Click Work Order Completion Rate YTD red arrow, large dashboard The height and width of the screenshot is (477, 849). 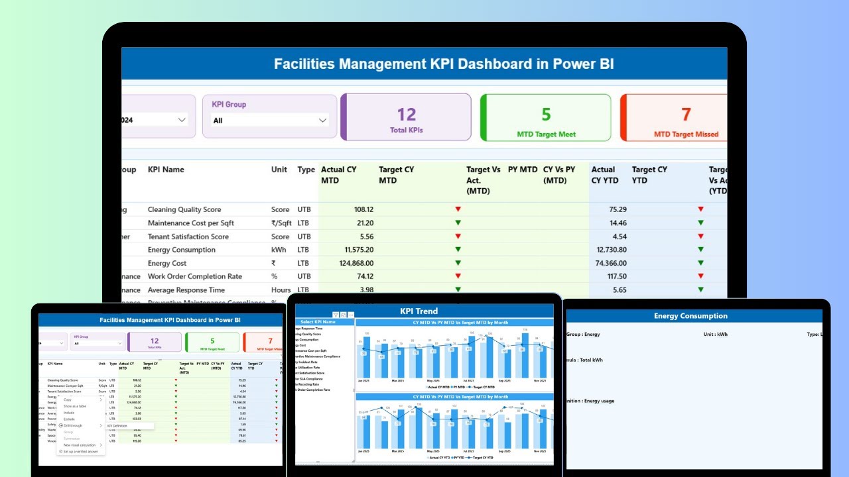coord(700,276)
